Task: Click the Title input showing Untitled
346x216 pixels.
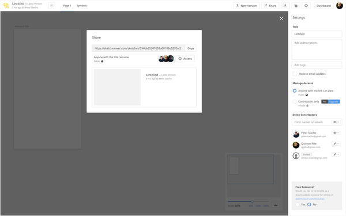Action: tap(317, 34)
